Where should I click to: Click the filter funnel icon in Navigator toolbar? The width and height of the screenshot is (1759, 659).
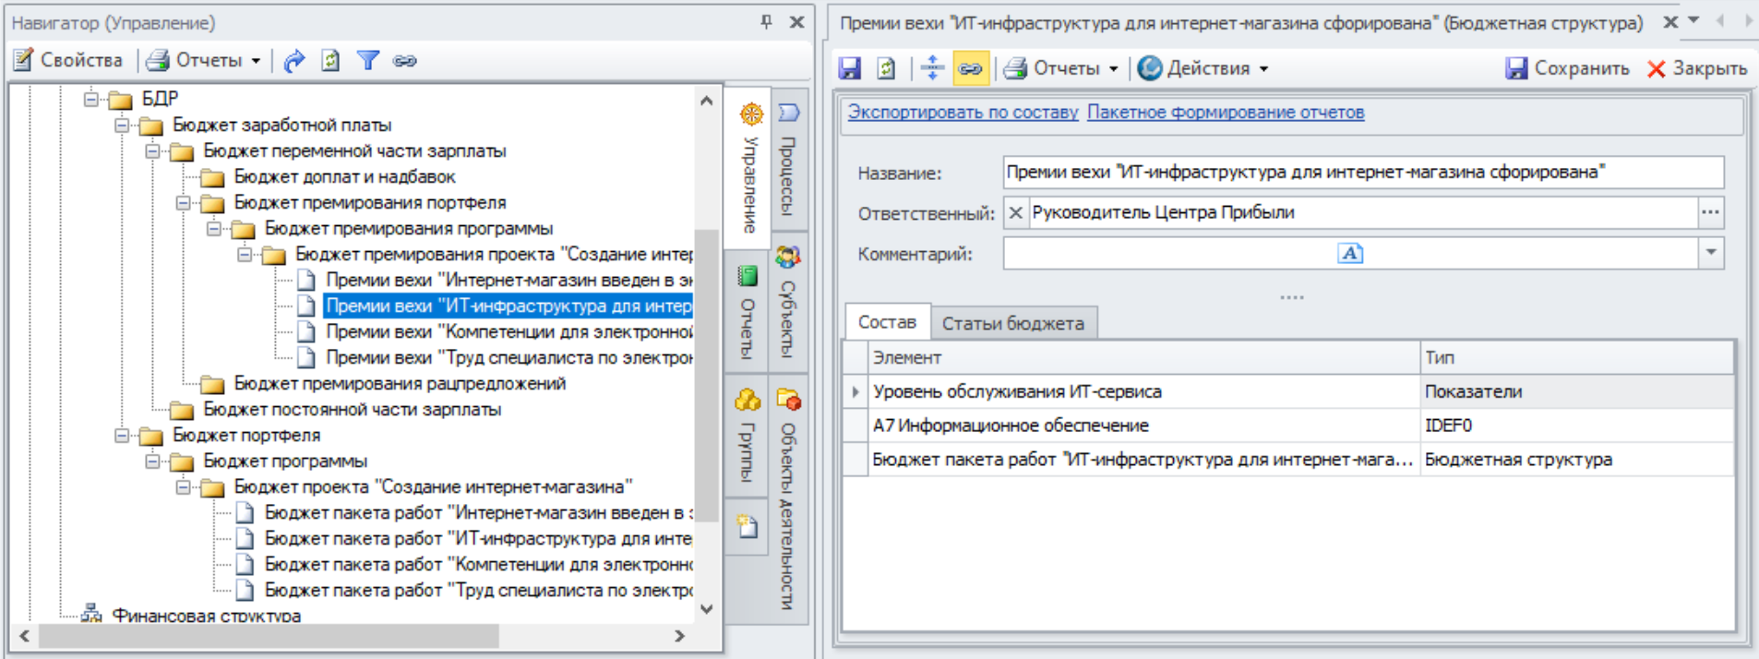(368, 61)
